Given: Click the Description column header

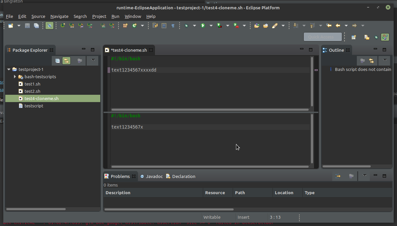Looking at the screenshot, I should [x=153, y=193].
